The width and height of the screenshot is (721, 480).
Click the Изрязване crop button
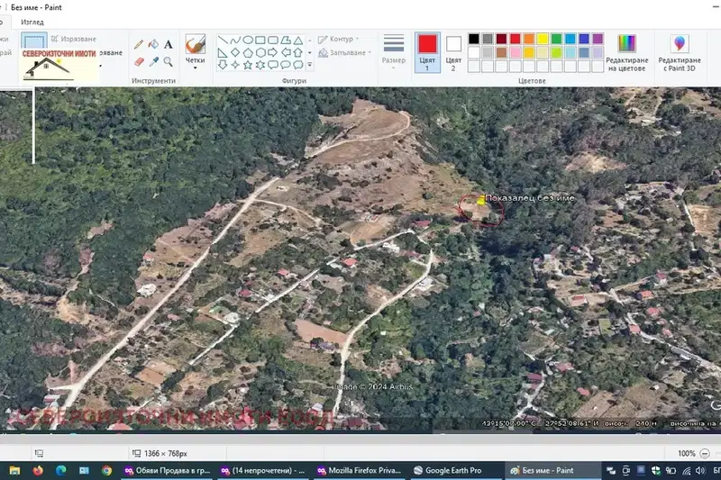(74, 39)
